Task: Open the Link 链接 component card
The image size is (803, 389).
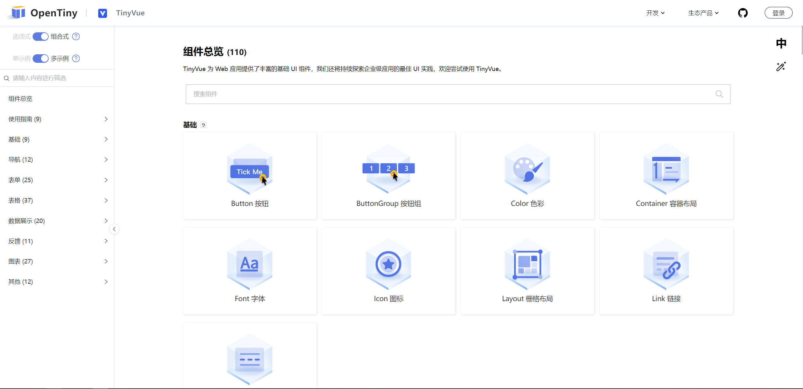Action: point(666,271)
